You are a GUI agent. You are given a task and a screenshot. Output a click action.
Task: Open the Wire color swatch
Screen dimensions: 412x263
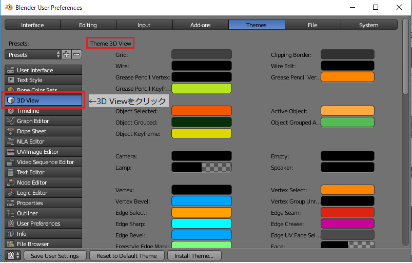click(x=202, y=66)
